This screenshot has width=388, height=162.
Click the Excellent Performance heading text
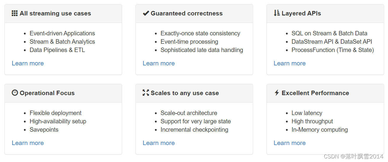click(315, 93)
